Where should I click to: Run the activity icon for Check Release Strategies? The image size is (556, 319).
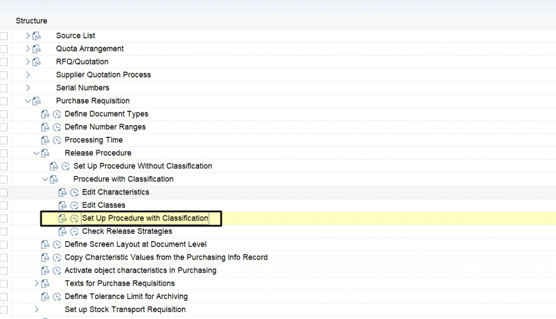click(74, 232)
